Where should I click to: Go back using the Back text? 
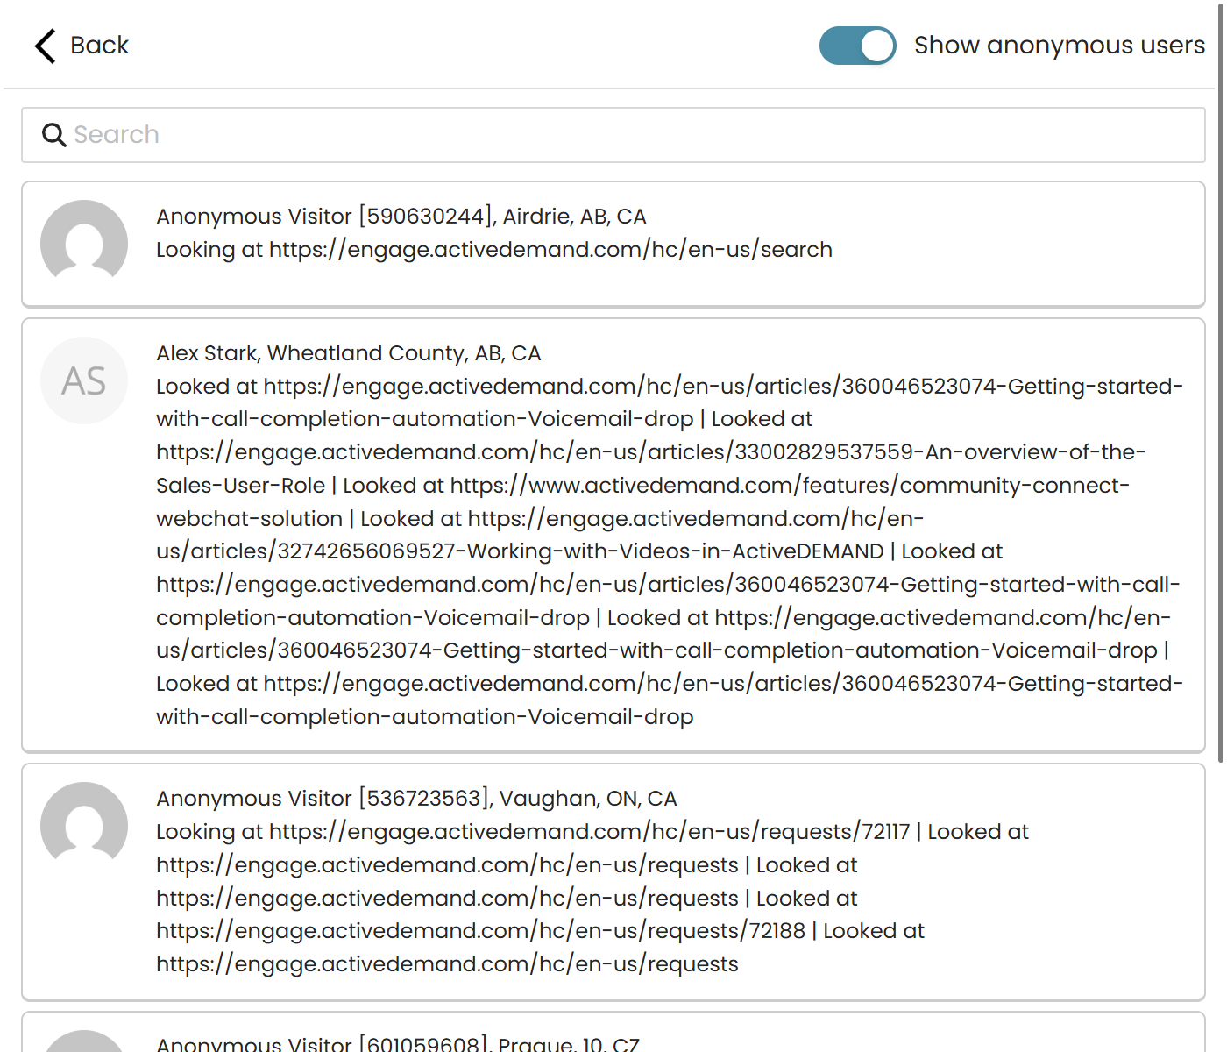tap(99, 45)
